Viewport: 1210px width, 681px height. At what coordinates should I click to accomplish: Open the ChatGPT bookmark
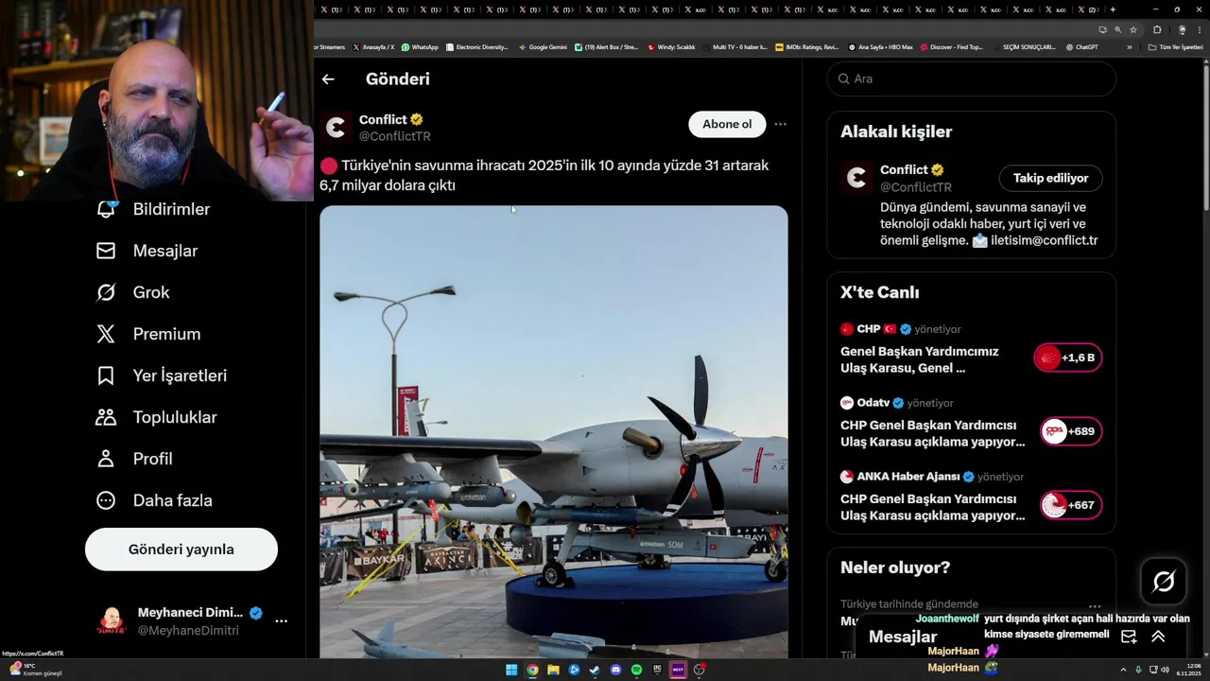(1081, 47)
